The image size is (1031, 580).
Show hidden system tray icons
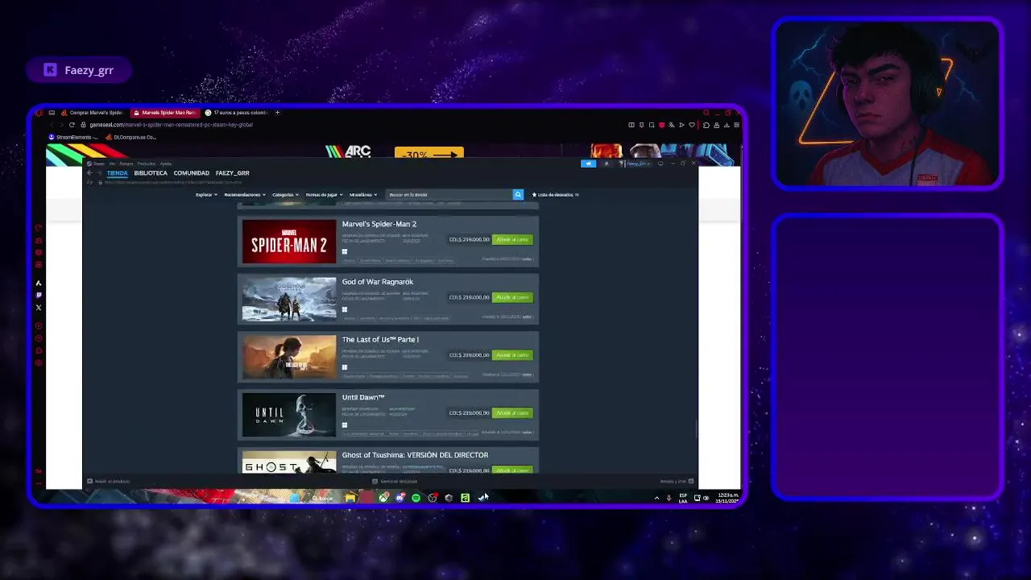tap(656, 498)
